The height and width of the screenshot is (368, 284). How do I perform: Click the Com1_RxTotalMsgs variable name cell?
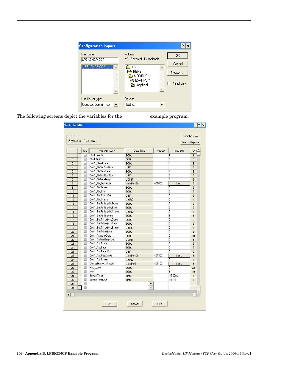click(x=107, y=179)
